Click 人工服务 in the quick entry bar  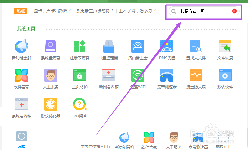tap(174, 141)
